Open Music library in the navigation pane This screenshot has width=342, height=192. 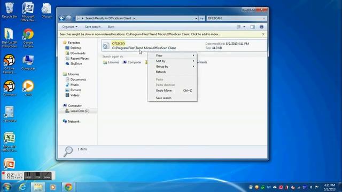point(72,85)
